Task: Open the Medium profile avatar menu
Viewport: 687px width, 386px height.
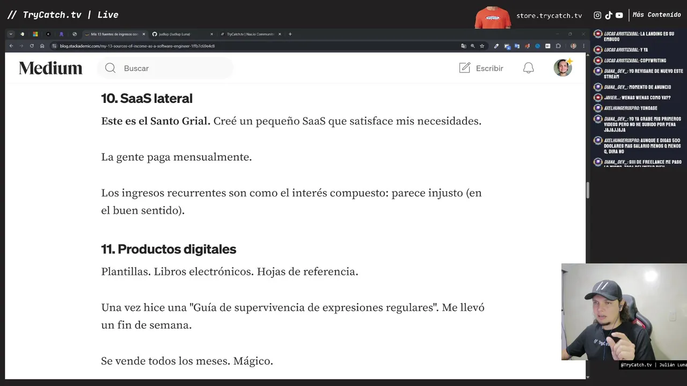Action: 563,68
